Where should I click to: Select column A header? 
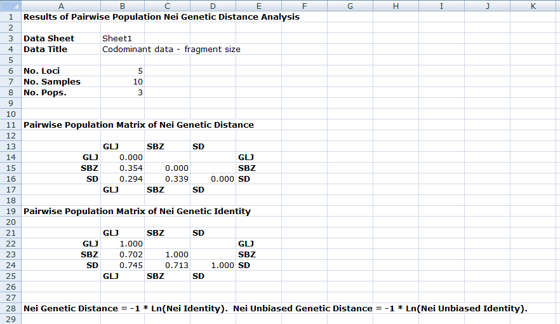(x=61, y=6)
